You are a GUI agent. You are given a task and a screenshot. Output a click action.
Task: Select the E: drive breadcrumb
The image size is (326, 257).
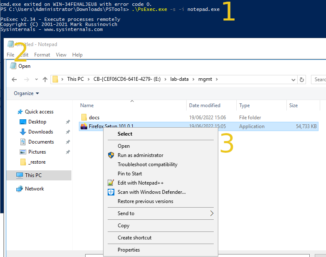[x=127, y=79]
